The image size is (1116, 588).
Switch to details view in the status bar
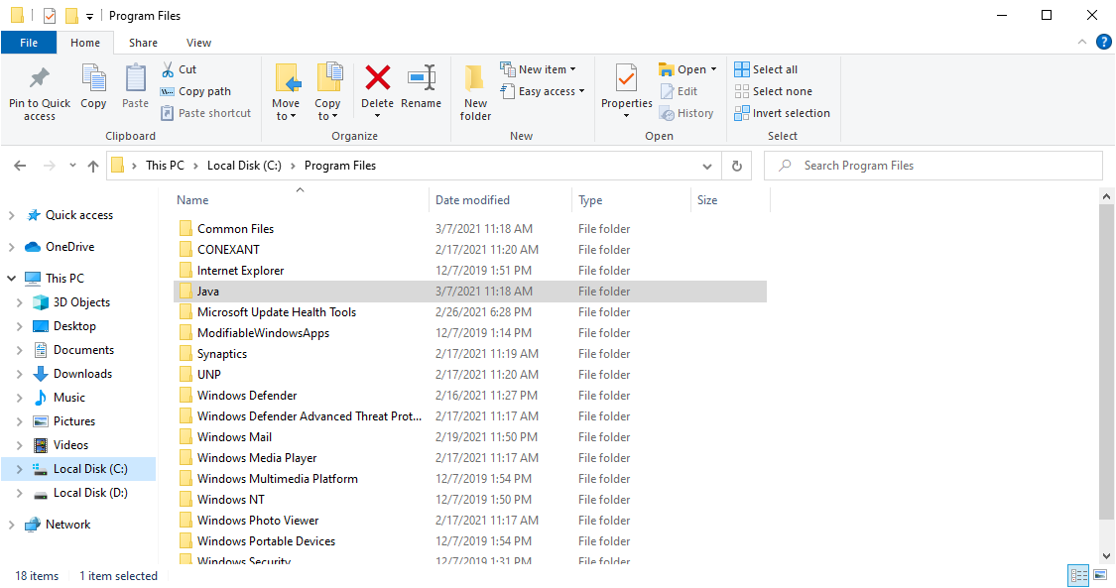click(1078, 575)
